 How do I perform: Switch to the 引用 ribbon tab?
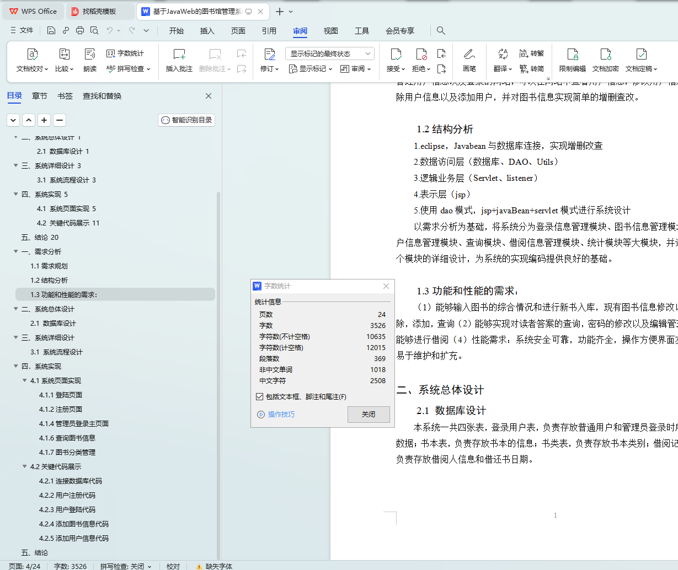click(269, 31)
